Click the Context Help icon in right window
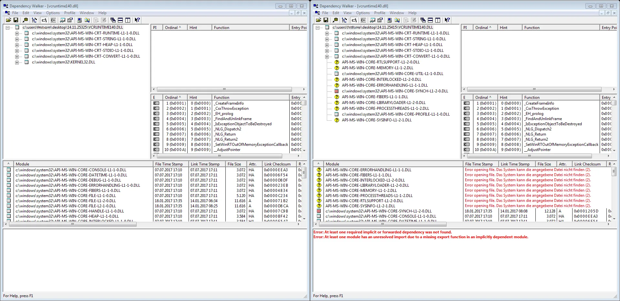Viewport: 620px width, 301px height. tap(447, 20)
